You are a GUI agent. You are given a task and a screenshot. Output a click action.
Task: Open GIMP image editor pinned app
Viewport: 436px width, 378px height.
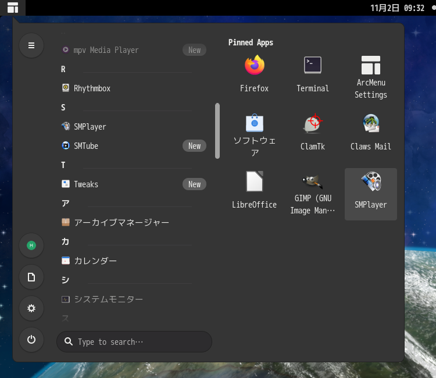coord(313,194)
